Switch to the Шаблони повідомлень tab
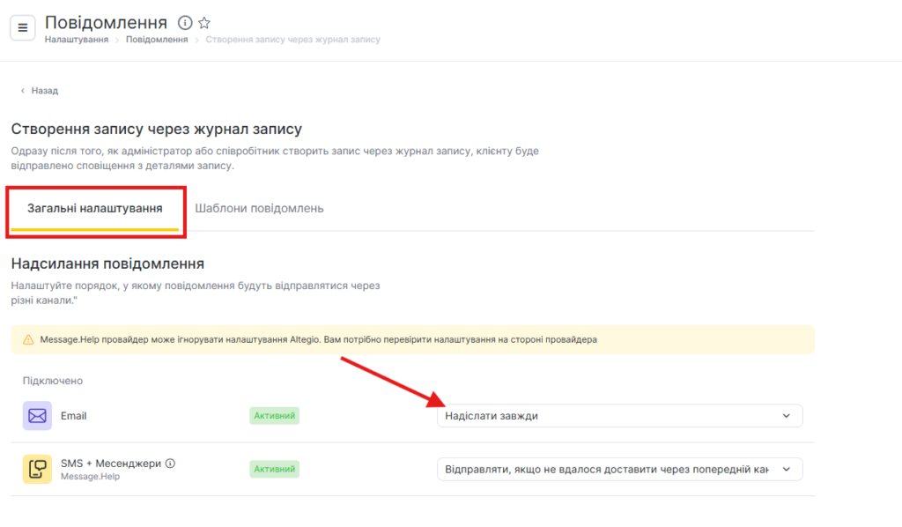Image resolution: width=902 pixels, height=527 pixels. [x=259, y=209]
